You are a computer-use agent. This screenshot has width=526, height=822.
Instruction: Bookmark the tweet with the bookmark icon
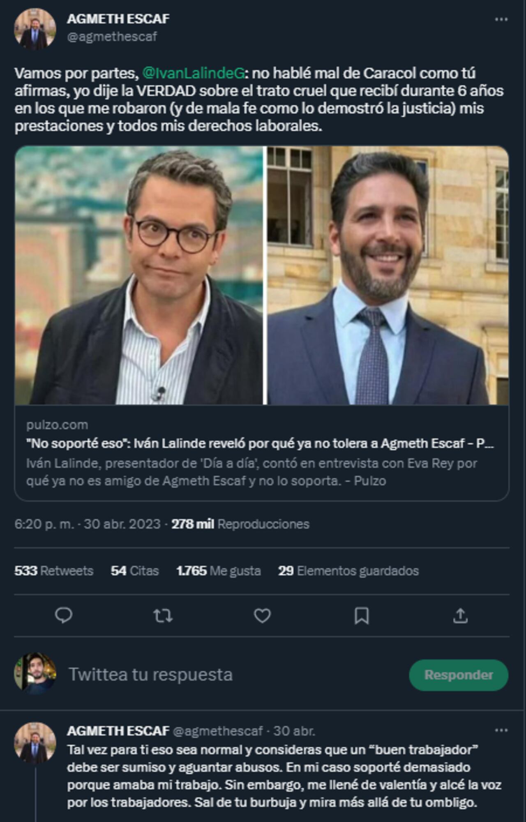(362, 616)
